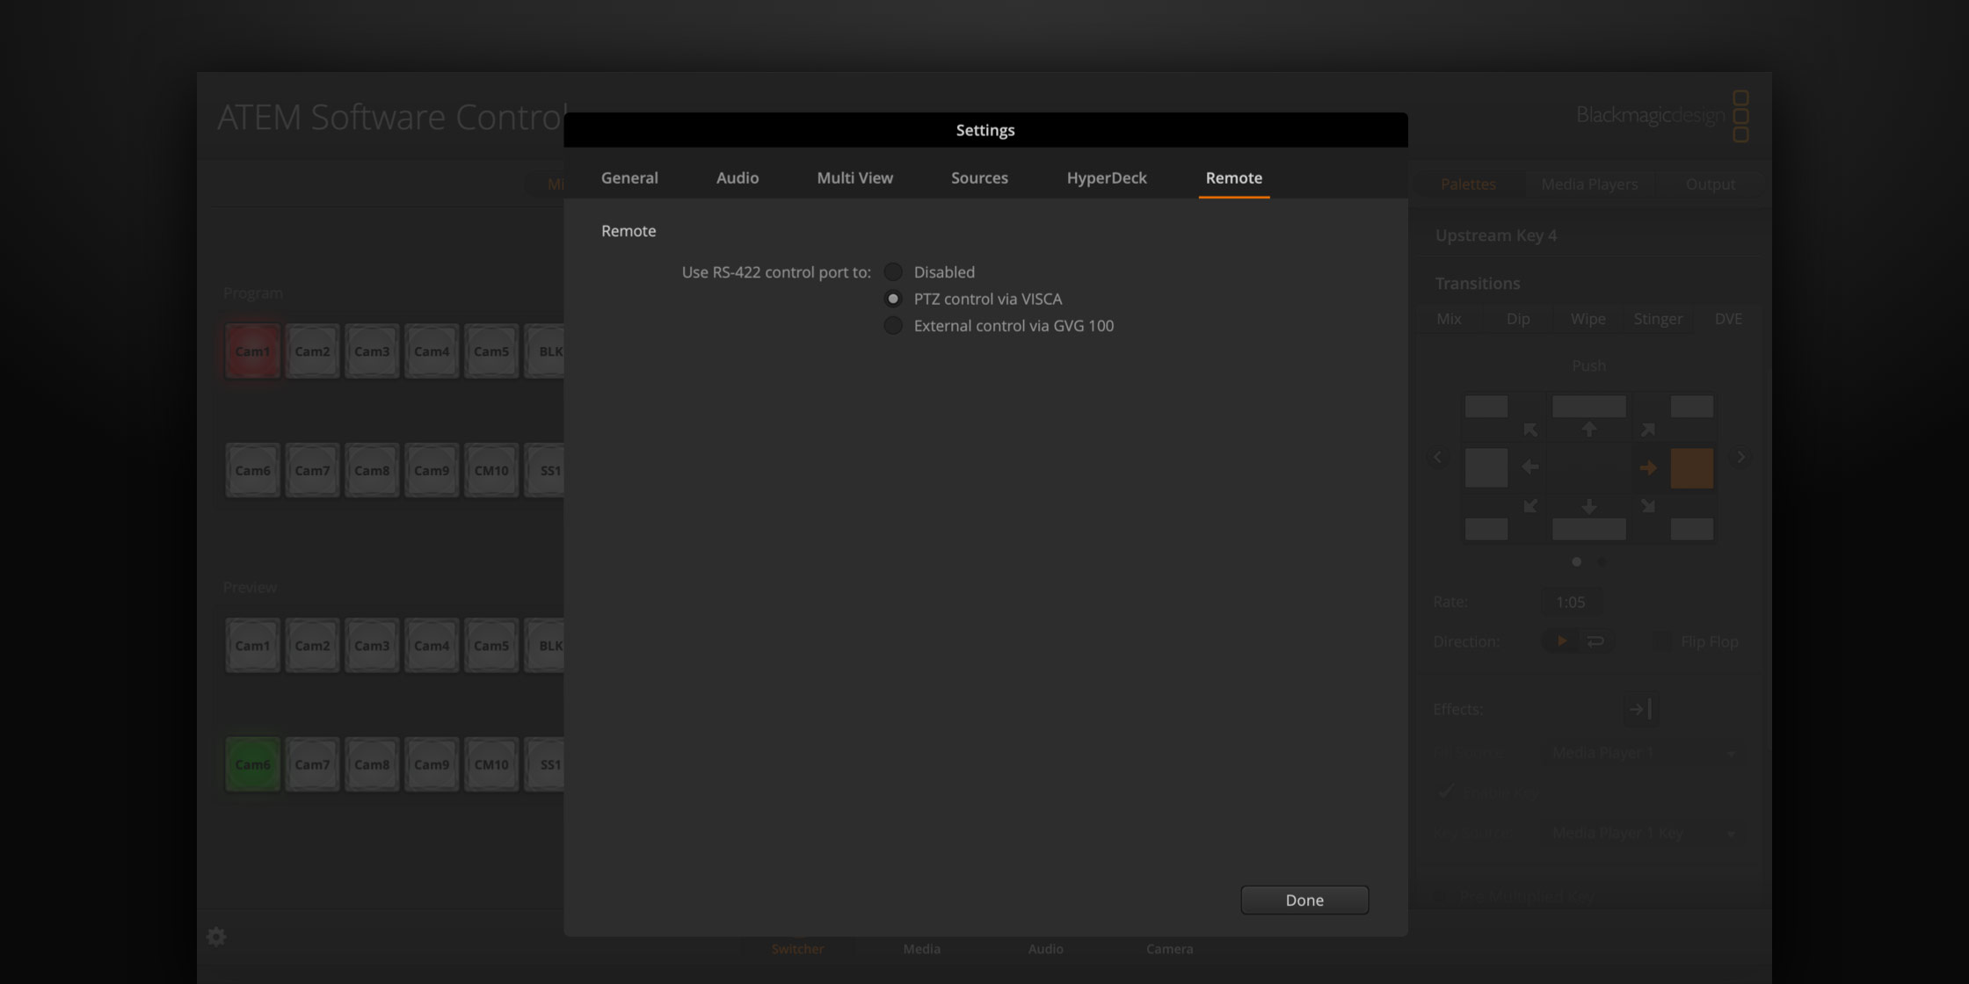This screenshot has width=1969, height=984.
Task: Choose the diagonal push-down-left pattern arrow
Action: click(1530, 506)
